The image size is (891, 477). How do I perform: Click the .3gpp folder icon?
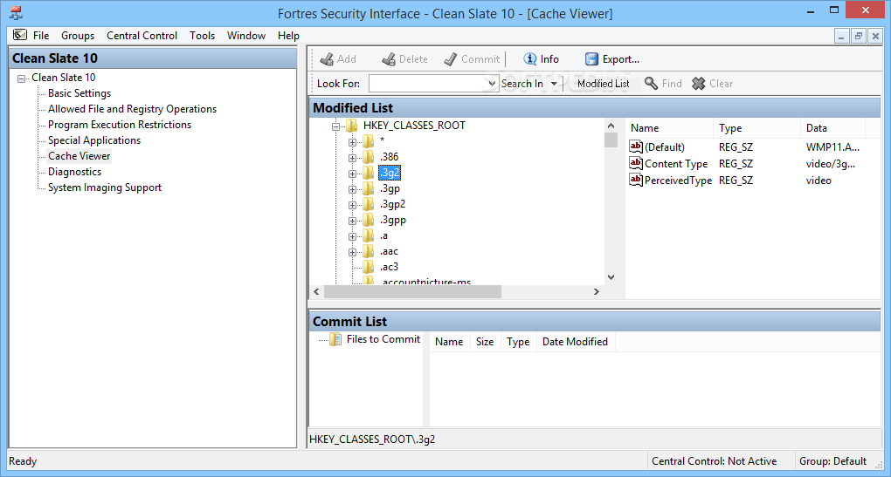369,220
